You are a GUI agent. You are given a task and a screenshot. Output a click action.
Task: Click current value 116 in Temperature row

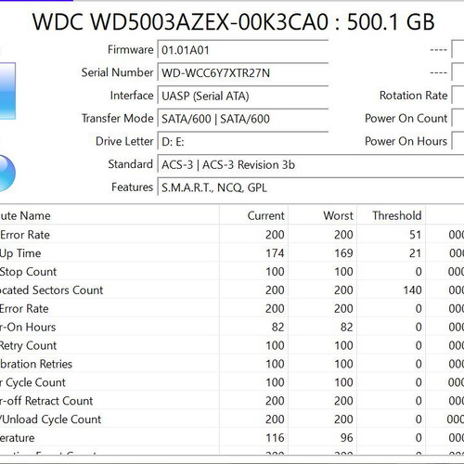(275, 438)
